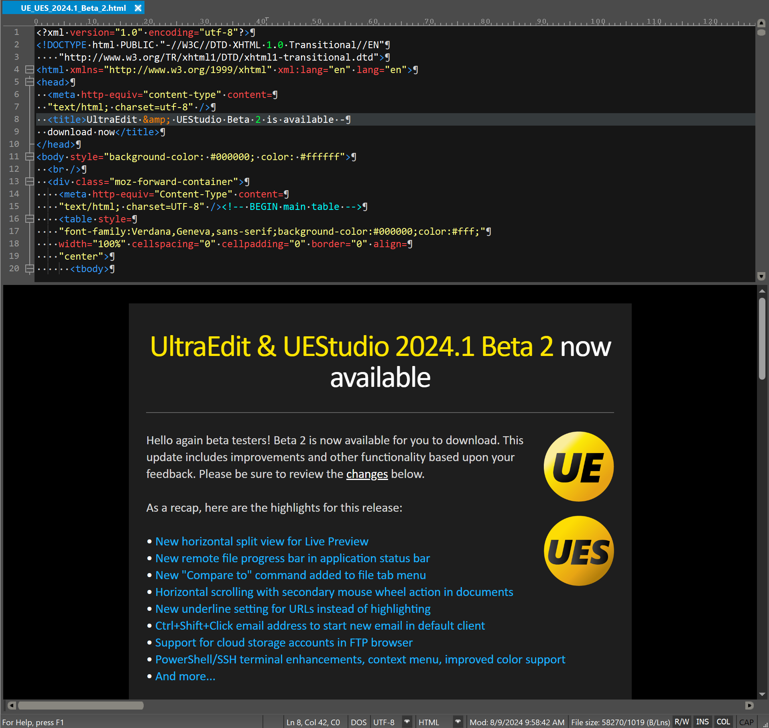The width and height of the screenshot is (769, 728).
Task: Click the UTF-8 encoding label
Action: click(x=384, y=722)
